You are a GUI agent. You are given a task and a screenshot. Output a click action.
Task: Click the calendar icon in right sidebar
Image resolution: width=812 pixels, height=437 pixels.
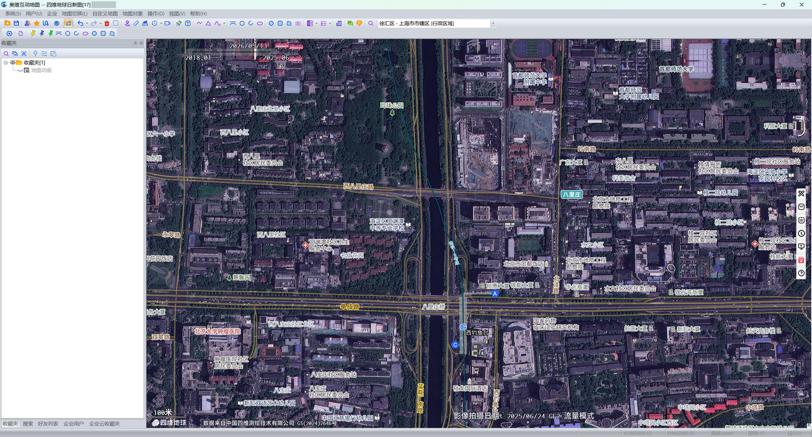coord(801,220)
